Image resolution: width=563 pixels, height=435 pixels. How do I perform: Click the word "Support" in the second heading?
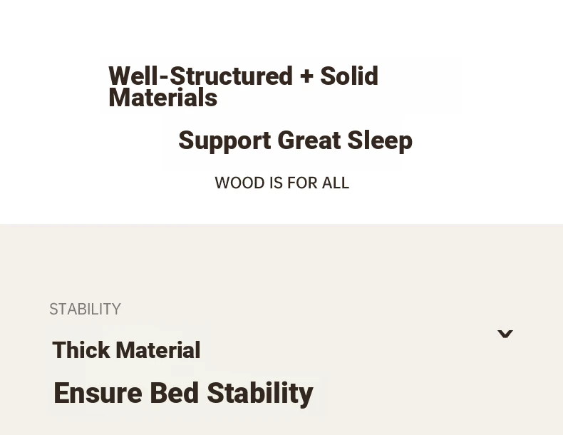coord(224,140)
